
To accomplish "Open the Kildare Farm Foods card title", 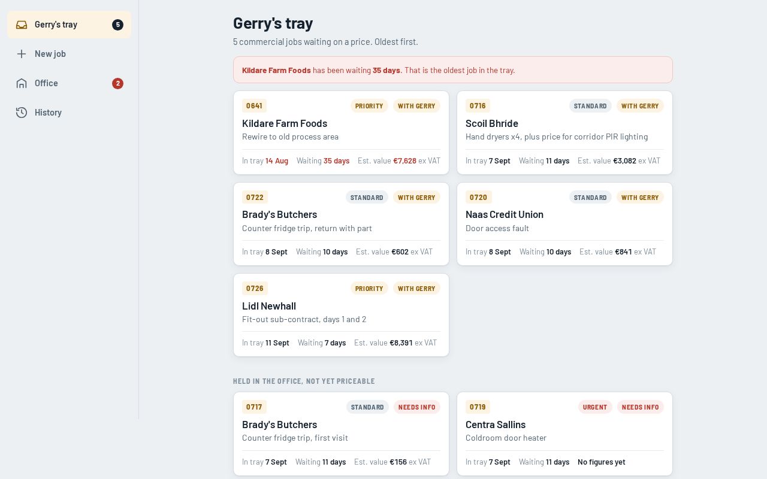I will [285, 123].
